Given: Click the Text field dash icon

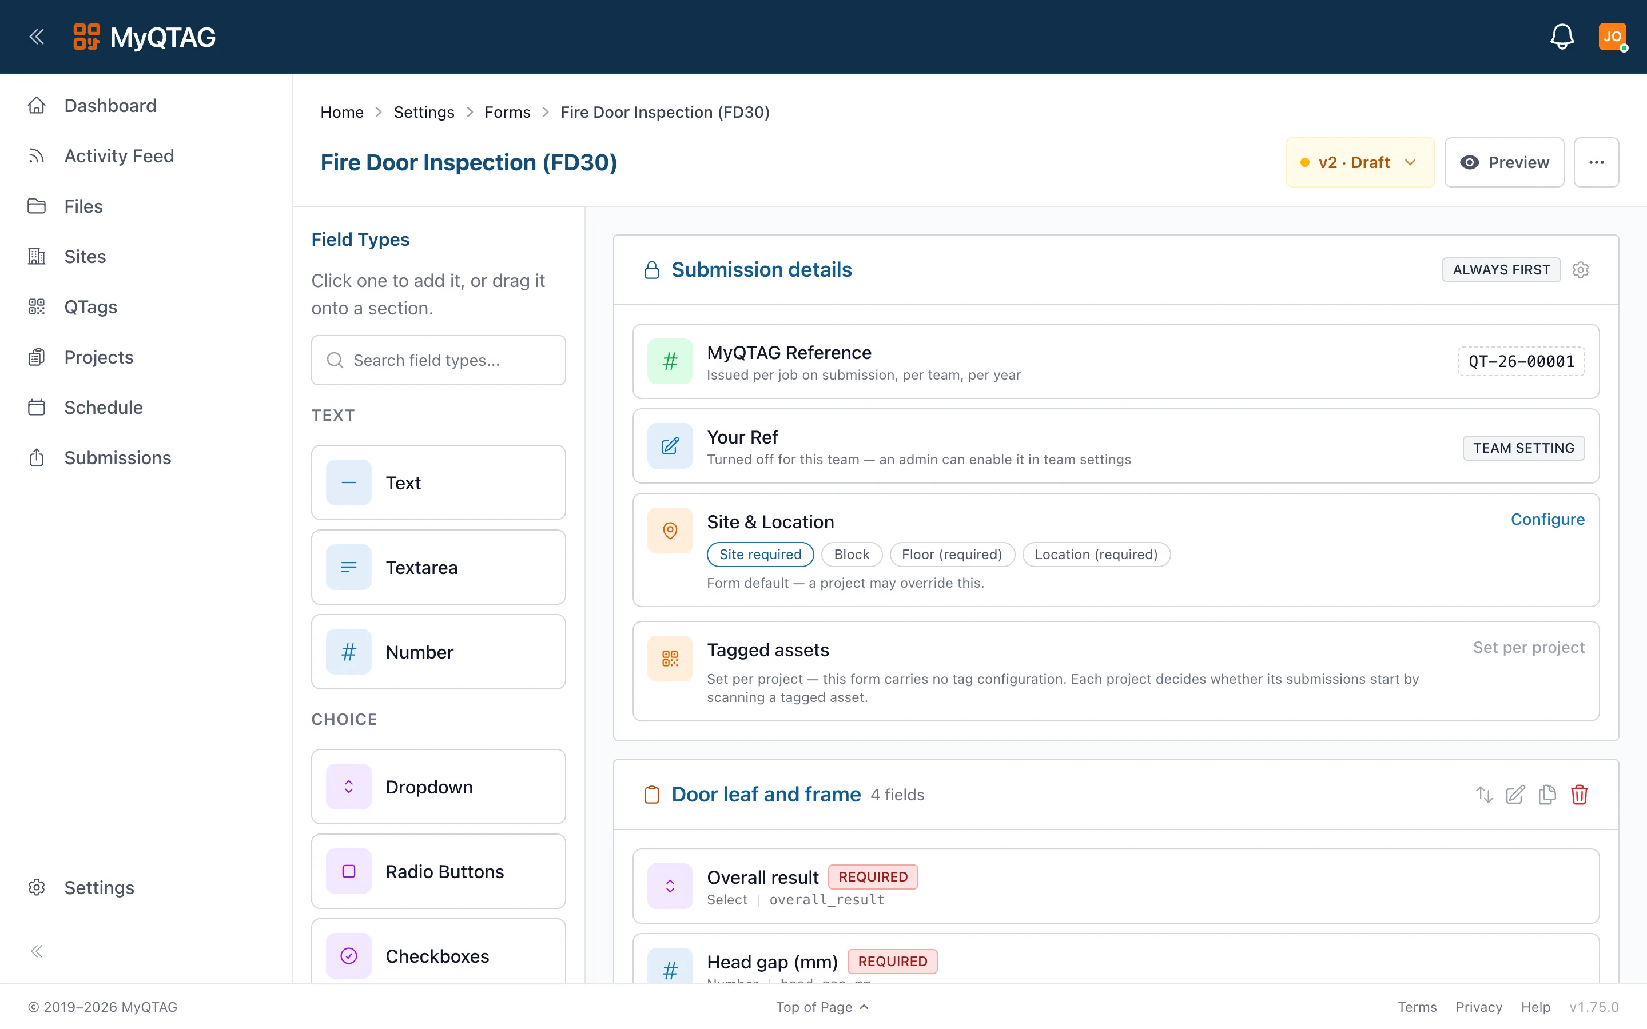Looking at the screenshot, I should (x=348, y=482).
